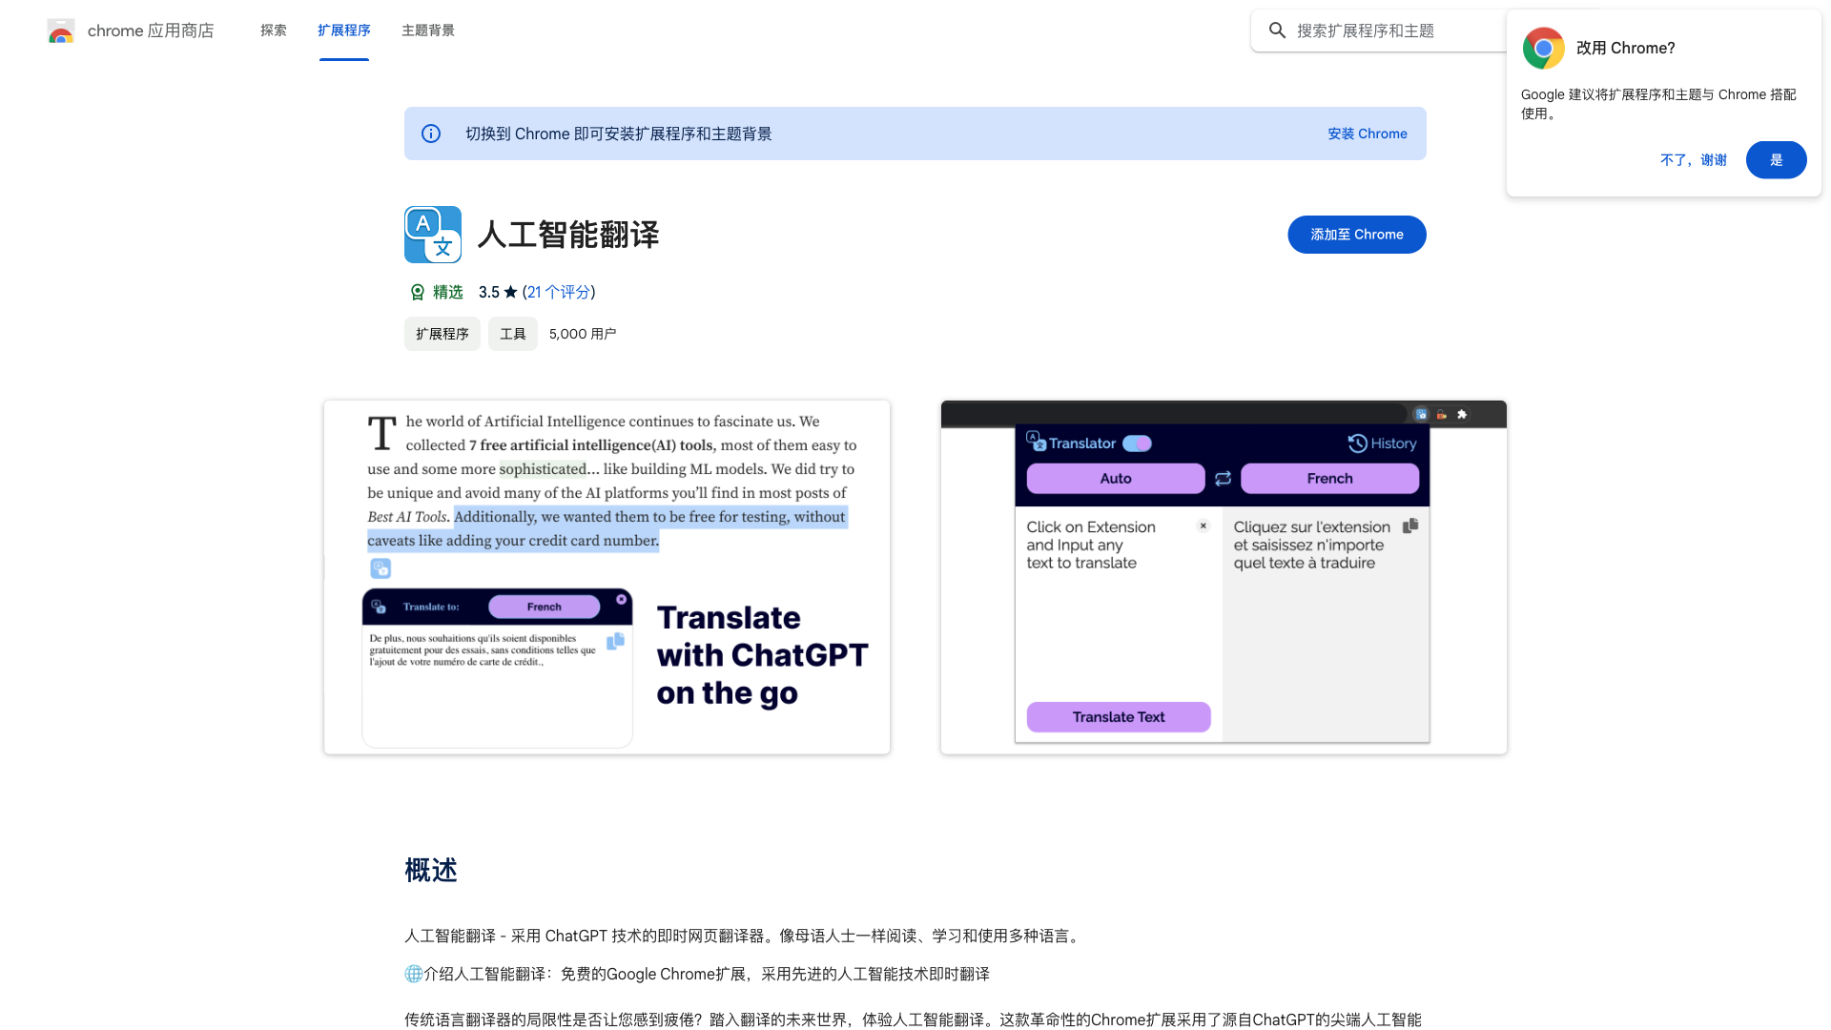The width and height of the screenshot is (1831, 1030).
Task: Click the AI translation extension icon
Action: [x=431, y=234]
